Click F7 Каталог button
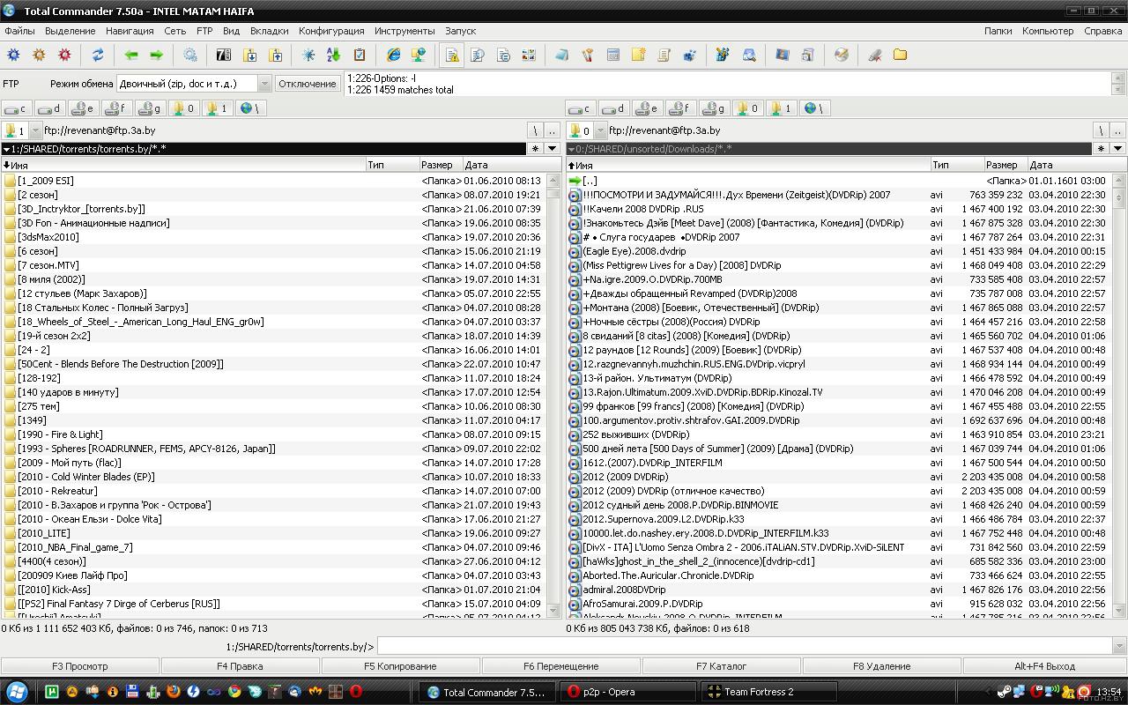 pyautogui.click(x=721, y=666)
